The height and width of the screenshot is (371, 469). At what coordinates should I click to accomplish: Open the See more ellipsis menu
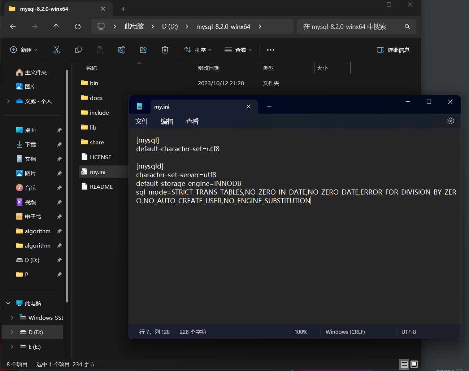point(270,50)
